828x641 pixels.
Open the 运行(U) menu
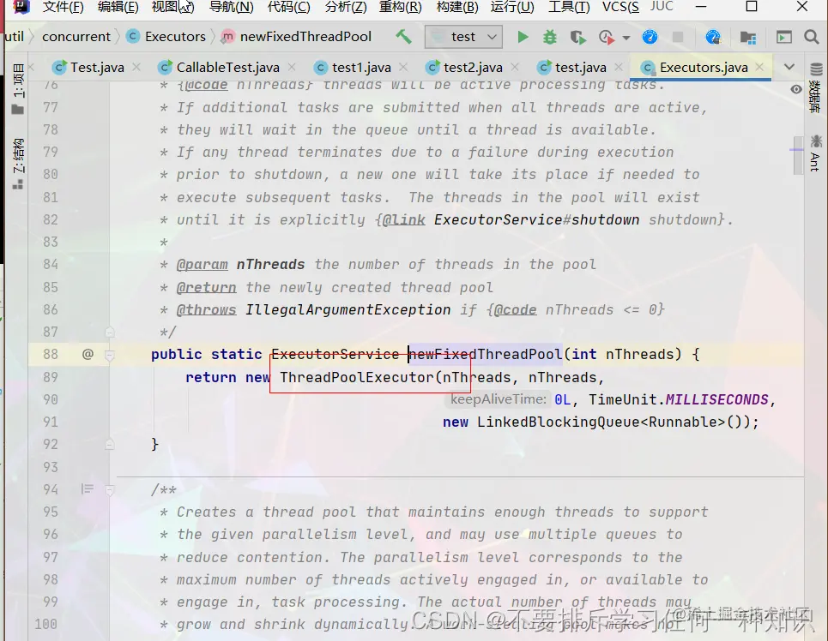tap(512, 7)
